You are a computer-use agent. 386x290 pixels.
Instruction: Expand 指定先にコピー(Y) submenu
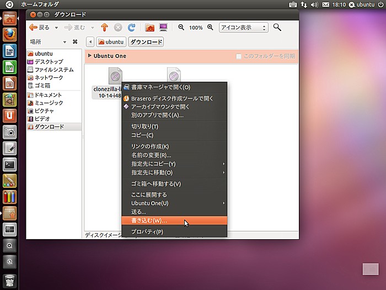[x=174, y=164]
